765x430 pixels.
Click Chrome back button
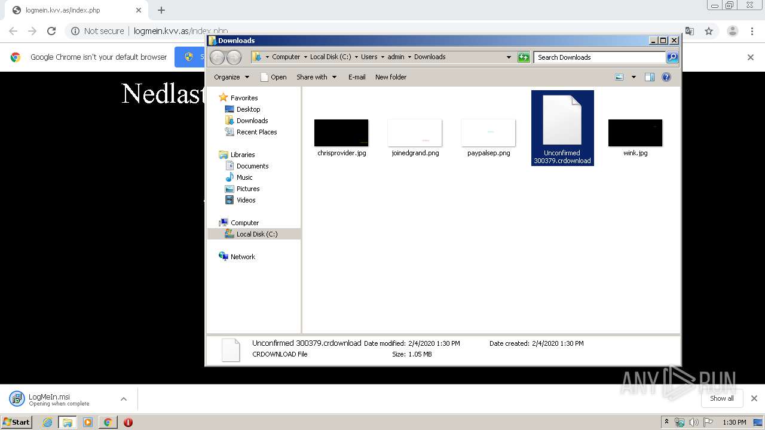[13, 31]
